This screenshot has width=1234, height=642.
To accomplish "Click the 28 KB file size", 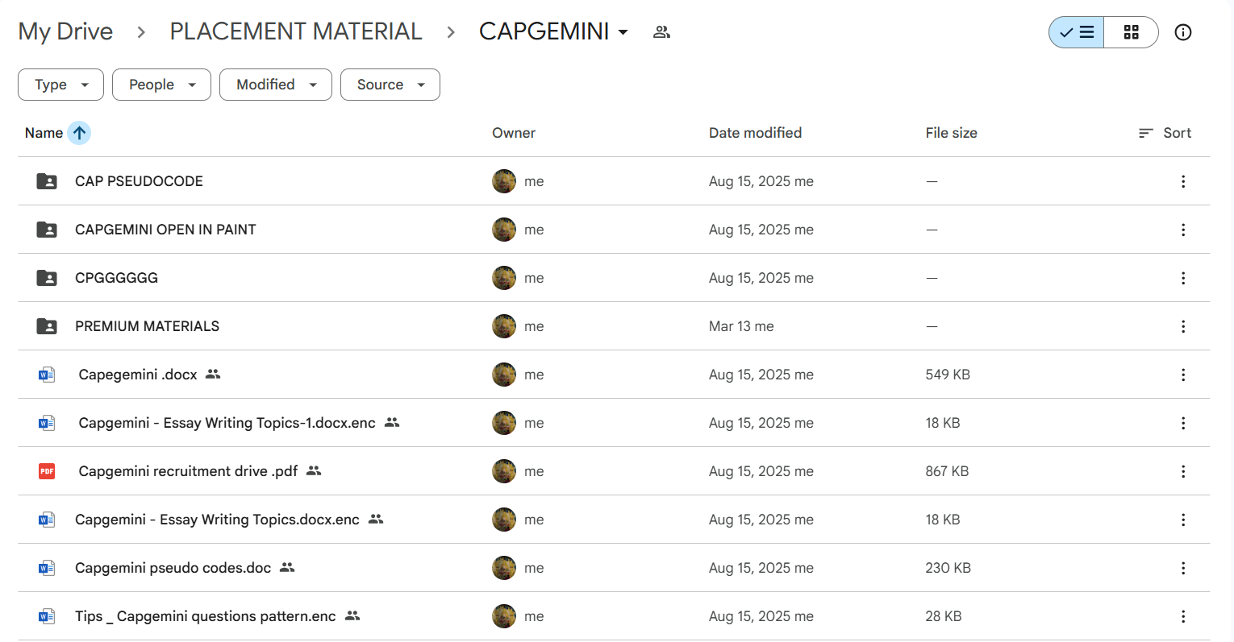I will click(944, 616).
